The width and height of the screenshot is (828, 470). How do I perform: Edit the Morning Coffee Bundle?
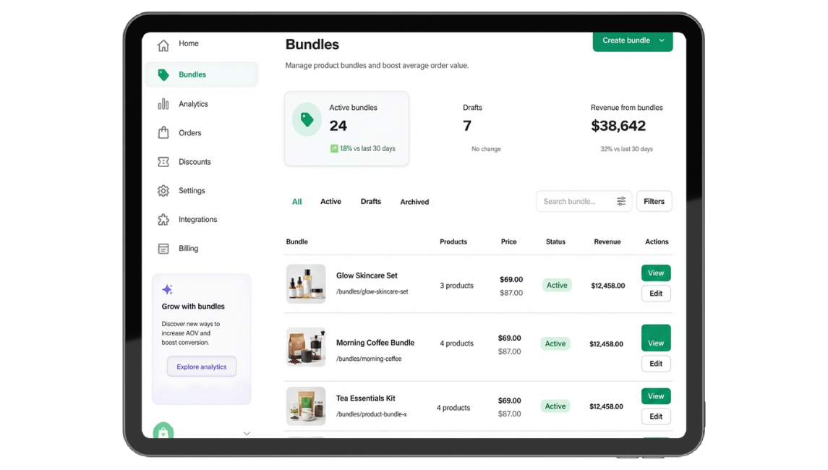coord(656,364)
